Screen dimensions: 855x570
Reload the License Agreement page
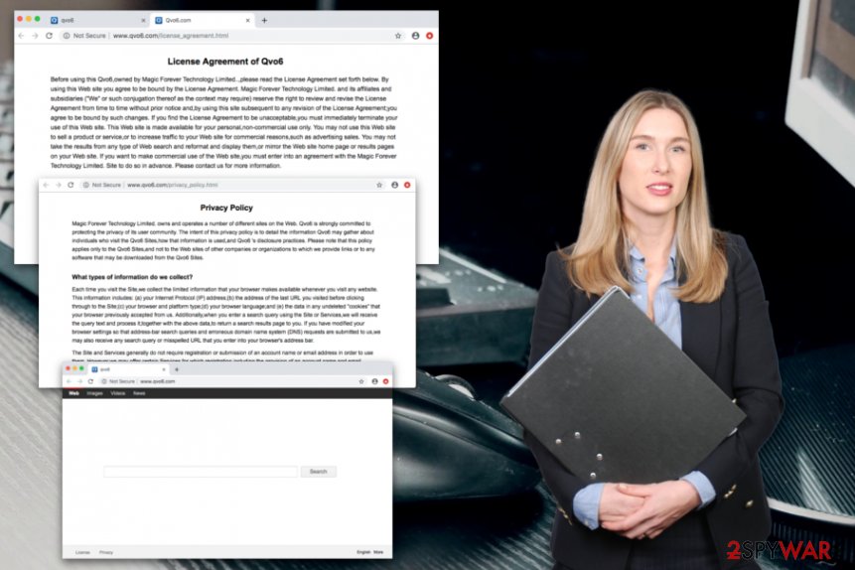[49, 36]
